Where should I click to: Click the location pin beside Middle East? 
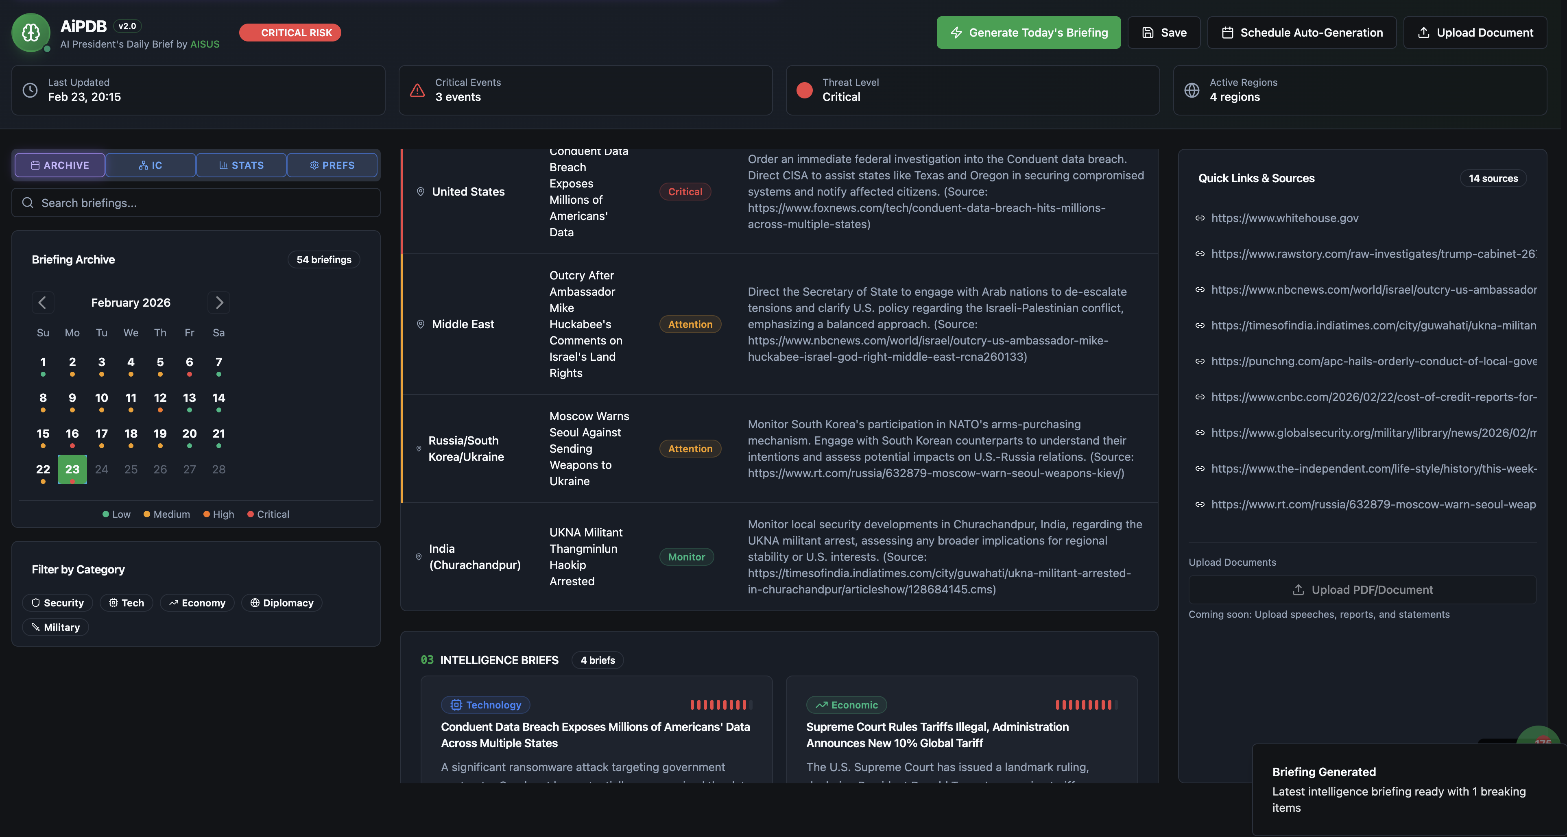point(420,324)
